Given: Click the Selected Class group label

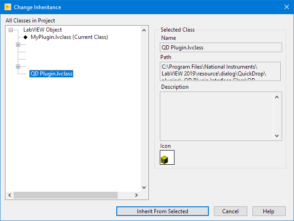Looking at the screenshot, I should (178, 30).
